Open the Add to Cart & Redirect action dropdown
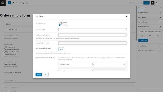Viewport: 163px width, 92px height. [x=150, y=32]
